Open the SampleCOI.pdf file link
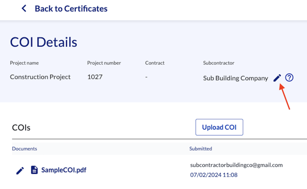 click(x=64, y=170)
